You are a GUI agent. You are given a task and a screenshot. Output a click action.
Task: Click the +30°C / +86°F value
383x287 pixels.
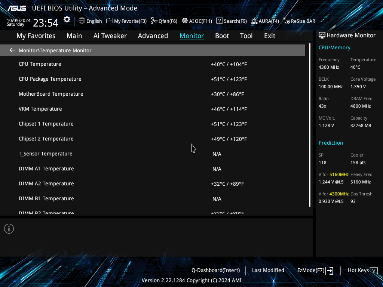227,94
